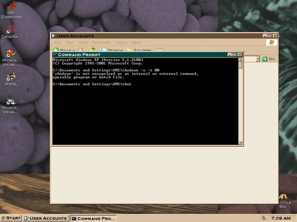The image size is (297, 222).
Task: Maximize the User Accounts window
Action: pyautogui.click(x=270, y=36)
